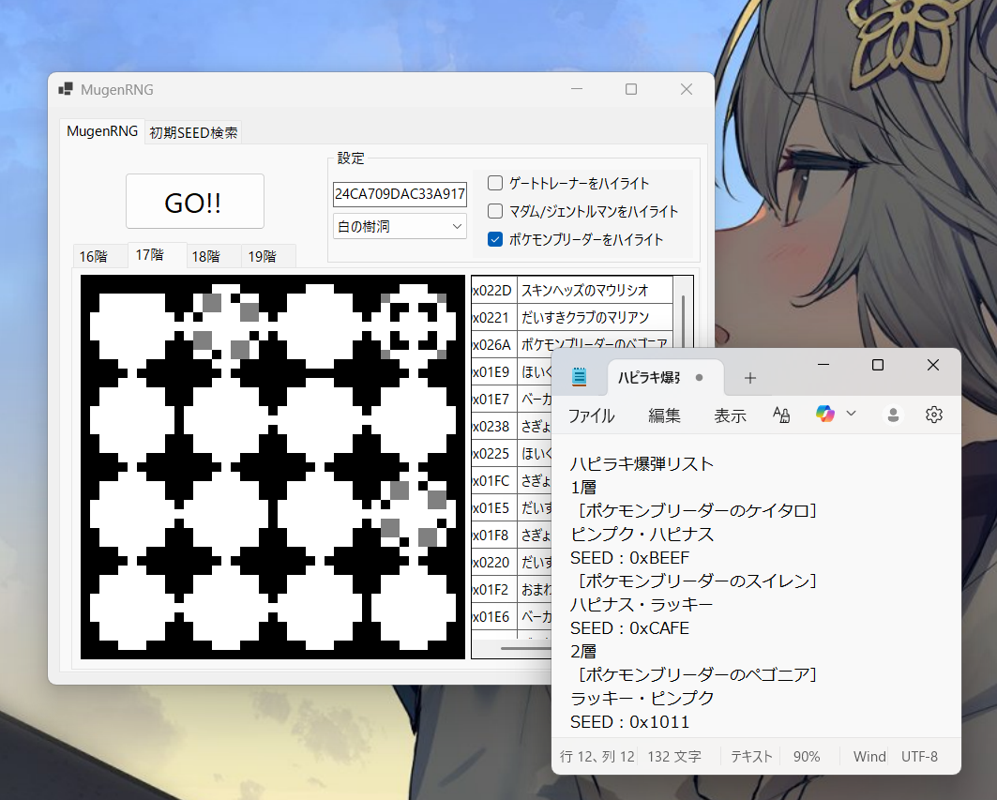Viewport: 997px width, 800px height.
Task: Click the x0225 cell in the trainer list
Action: [494, 453]
